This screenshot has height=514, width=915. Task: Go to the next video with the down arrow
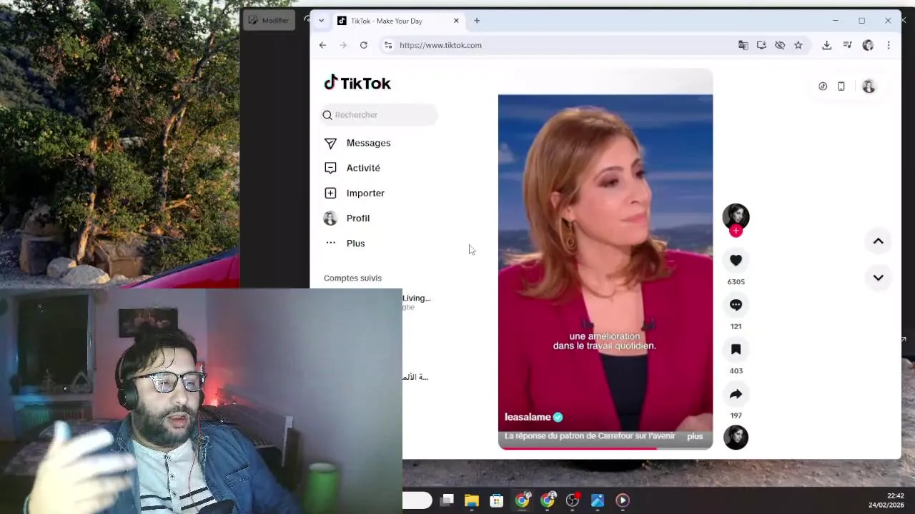(878, 278)
